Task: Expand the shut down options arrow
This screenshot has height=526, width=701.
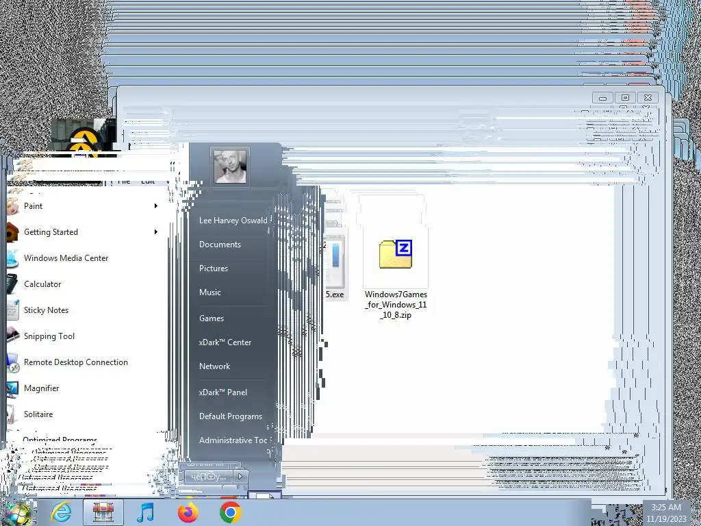Action: click(240, 477)
